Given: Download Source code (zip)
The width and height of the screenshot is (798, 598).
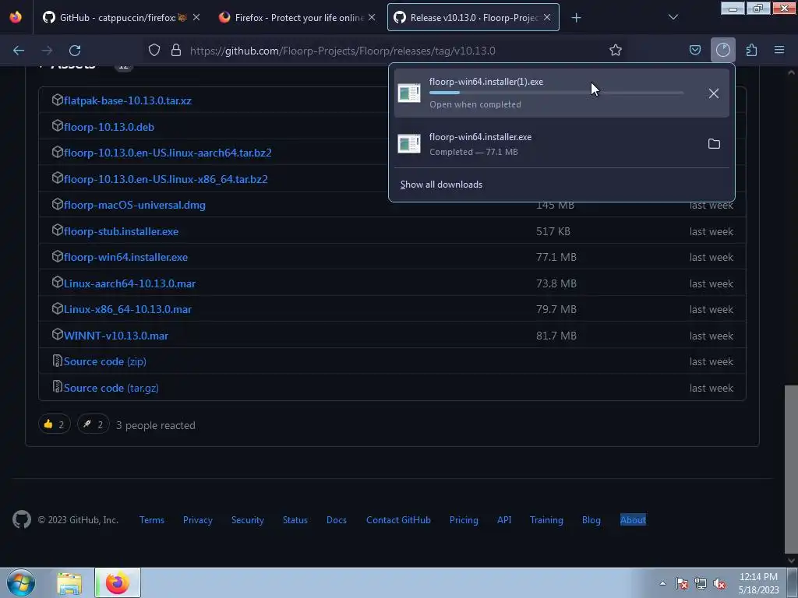Looking at the screenshot, I should [x=105, y=361].
